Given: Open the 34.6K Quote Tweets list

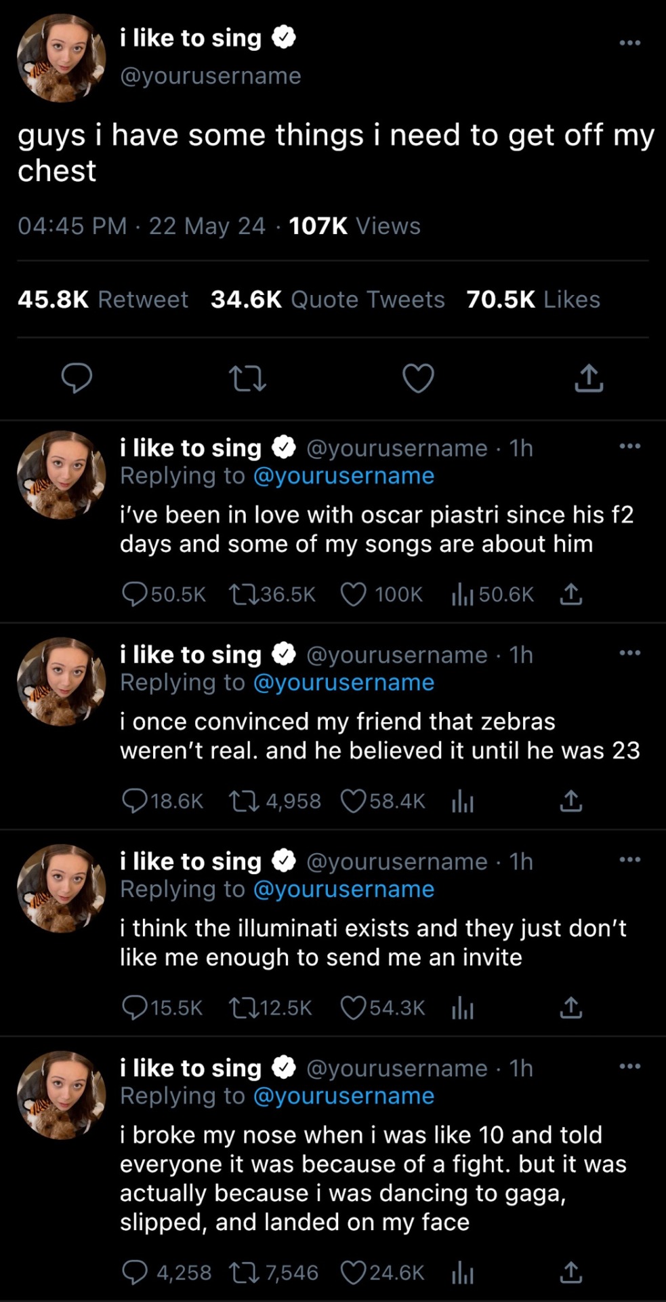Looking at the screenshot, I should (327, 300).
